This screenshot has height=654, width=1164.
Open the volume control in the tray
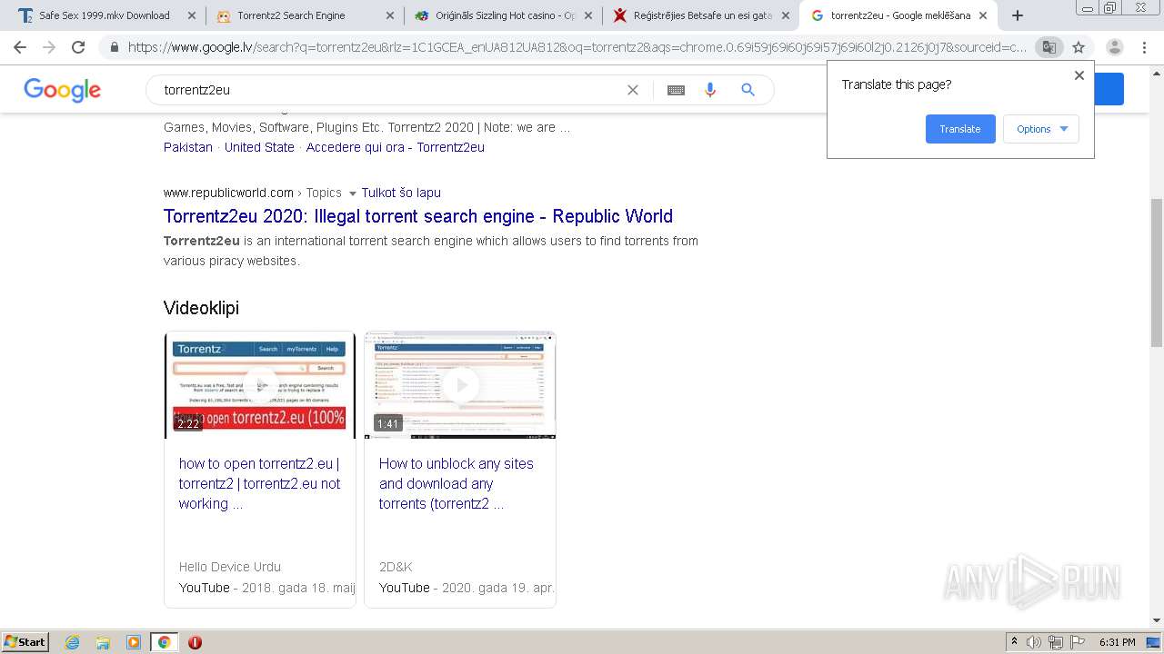click(x=1034, y=642)
